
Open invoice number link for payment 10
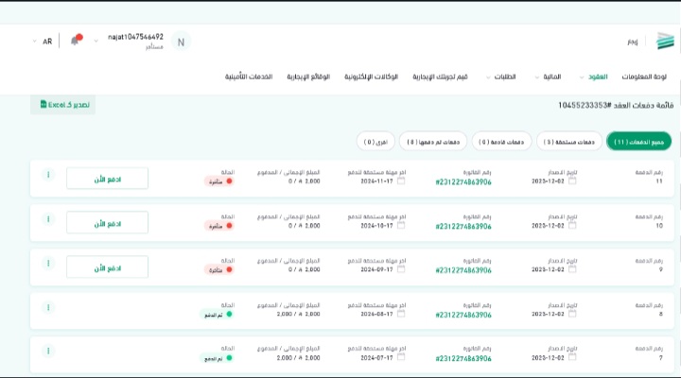pyautogui.click(x=463, y=226)
